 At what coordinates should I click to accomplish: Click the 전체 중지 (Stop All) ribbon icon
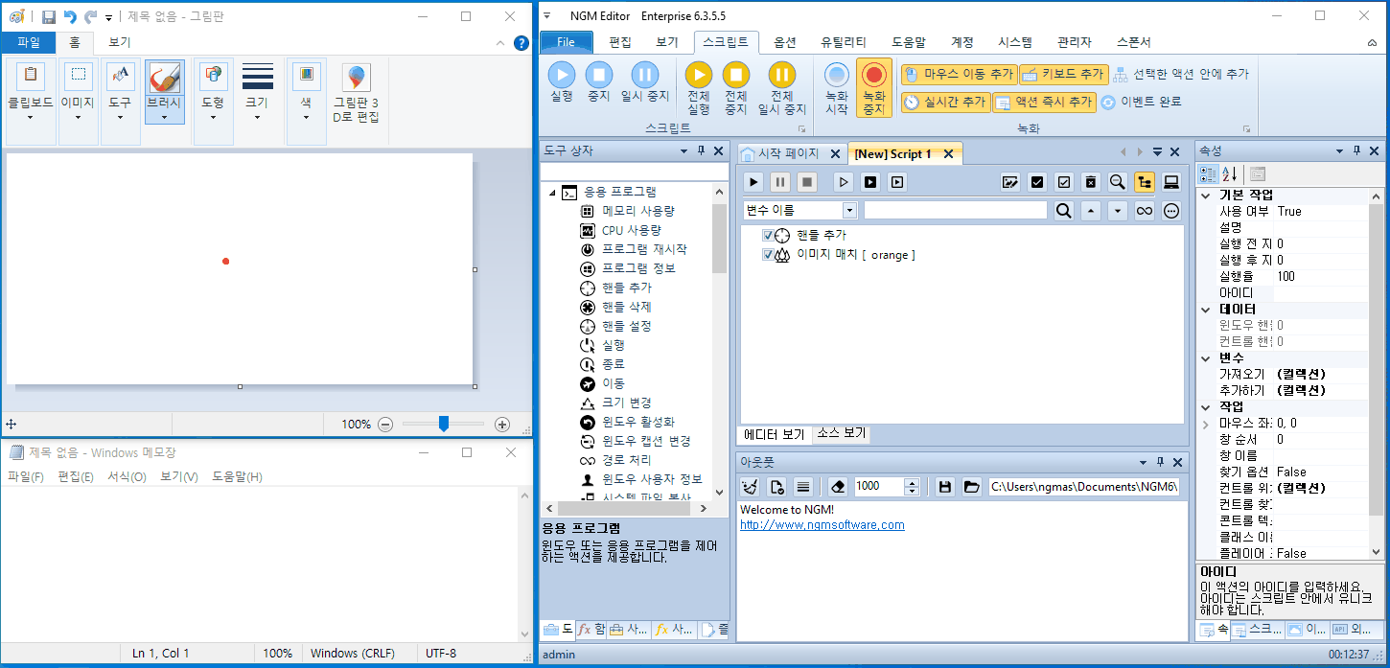[x=735, y=88]
